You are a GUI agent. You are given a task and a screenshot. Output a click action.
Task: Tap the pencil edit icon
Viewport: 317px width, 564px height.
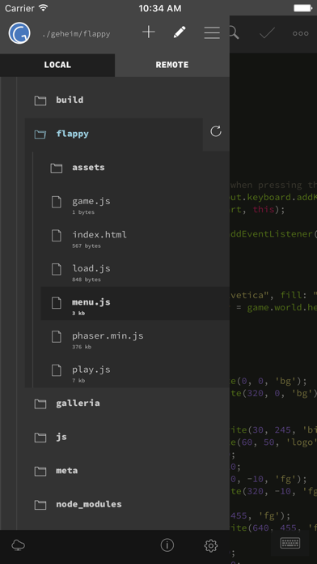180,32
